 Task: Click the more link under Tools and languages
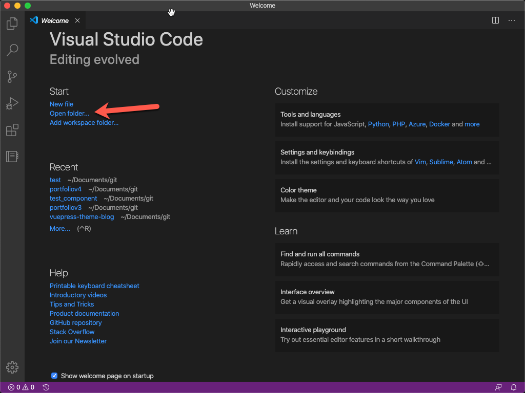coord(472,124)
